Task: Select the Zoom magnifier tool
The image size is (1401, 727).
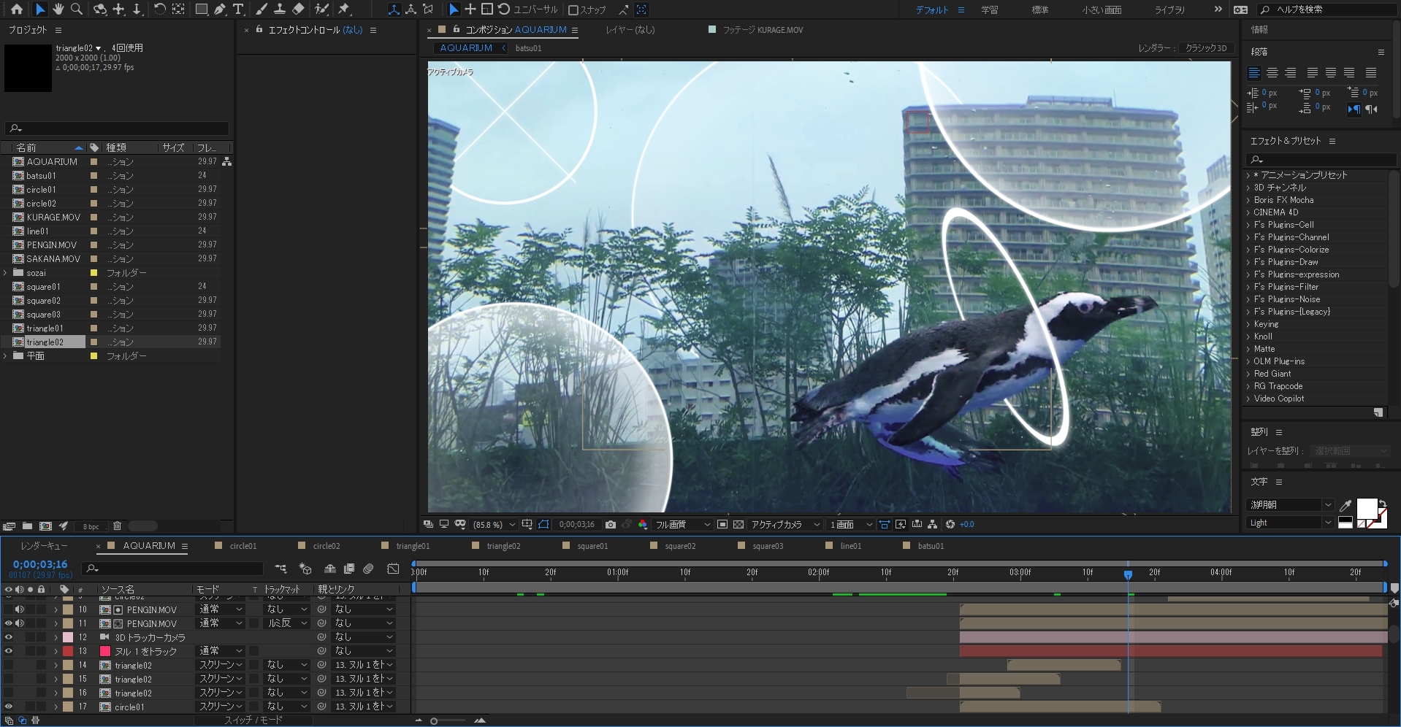Action: tap(77, 9)
